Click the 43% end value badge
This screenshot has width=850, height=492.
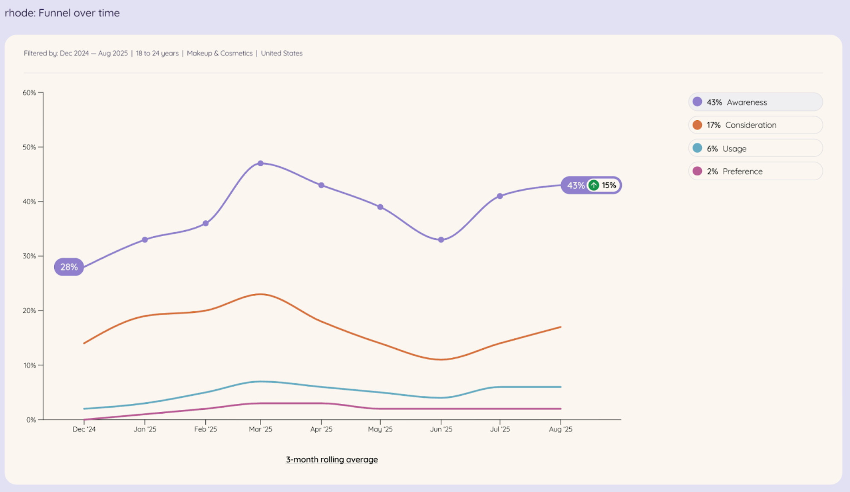tap(575, 185)
